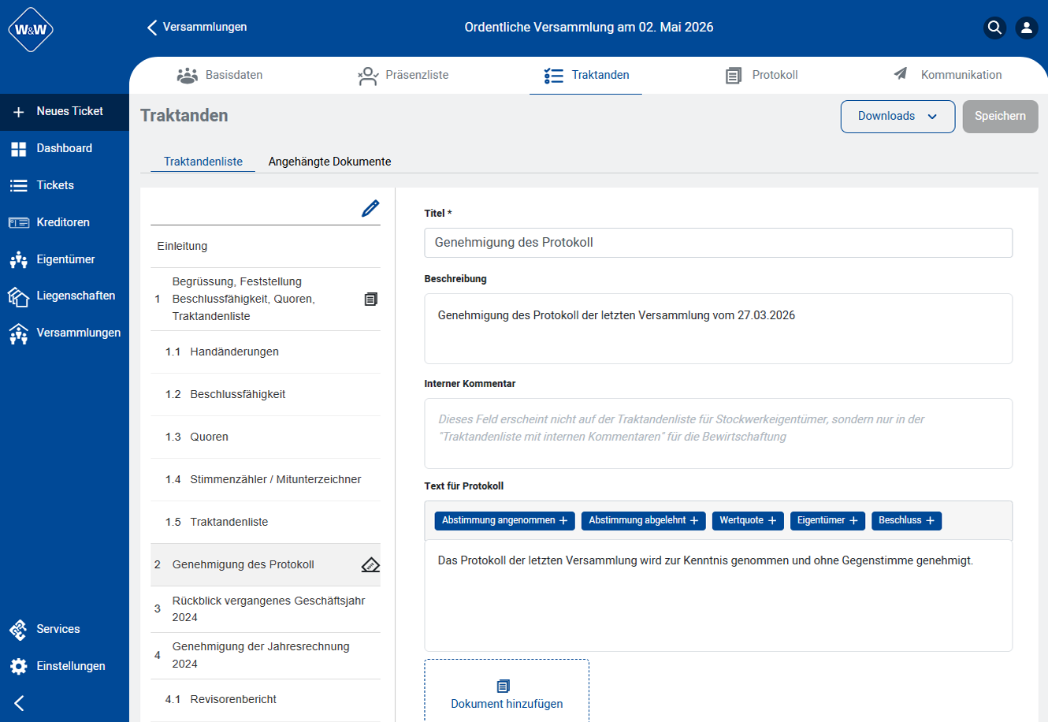Click into the Titel input field
Screen dimensions: 1048x722
point(718,243)
